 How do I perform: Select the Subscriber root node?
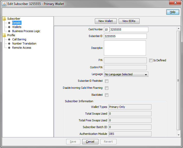click(14, 19)
